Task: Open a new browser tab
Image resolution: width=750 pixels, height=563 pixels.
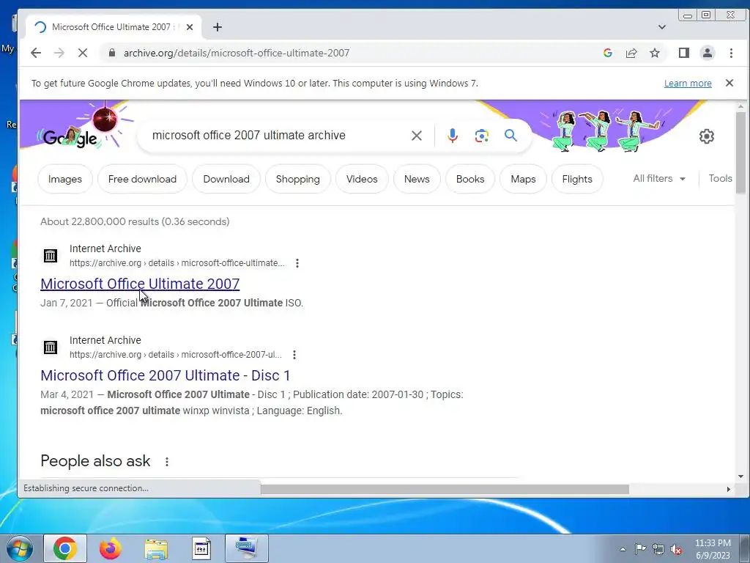Action: point(217,27)
